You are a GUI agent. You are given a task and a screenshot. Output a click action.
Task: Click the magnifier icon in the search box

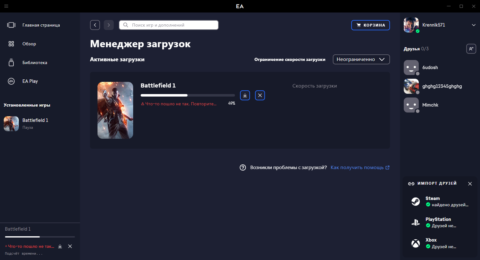(126, 25)
